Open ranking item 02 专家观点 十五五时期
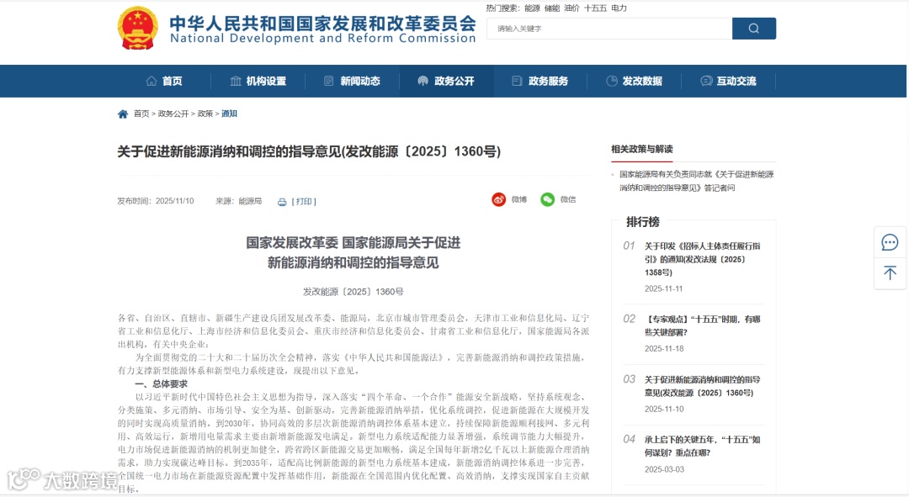The height and width of the screenshot is (497, 909). [x=702, y=325]
